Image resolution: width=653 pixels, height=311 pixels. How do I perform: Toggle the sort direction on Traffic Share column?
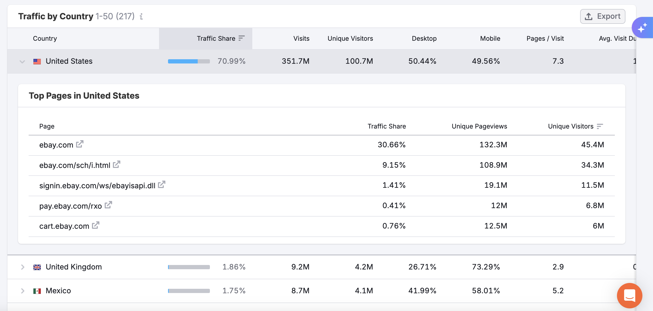[241, 38]
